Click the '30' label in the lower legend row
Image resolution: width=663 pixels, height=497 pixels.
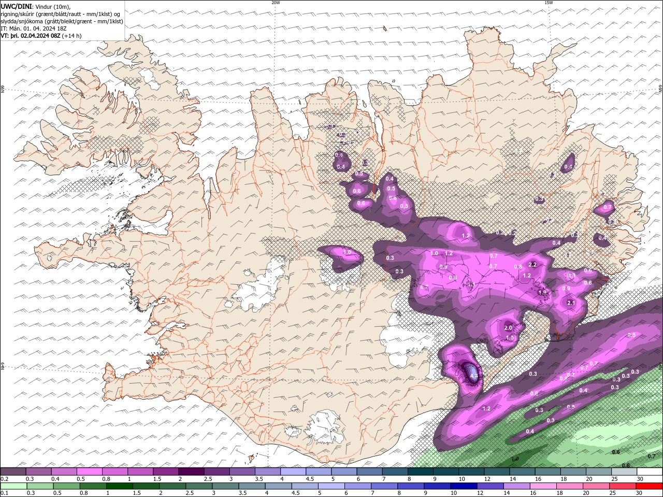click(639, 493)
